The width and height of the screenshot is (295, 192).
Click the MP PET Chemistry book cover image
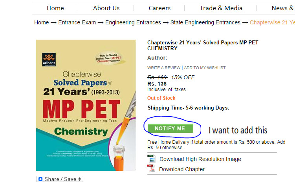click(86, 105)
